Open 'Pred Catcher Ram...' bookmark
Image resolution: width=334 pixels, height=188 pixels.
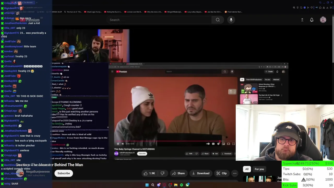point(233,12)
